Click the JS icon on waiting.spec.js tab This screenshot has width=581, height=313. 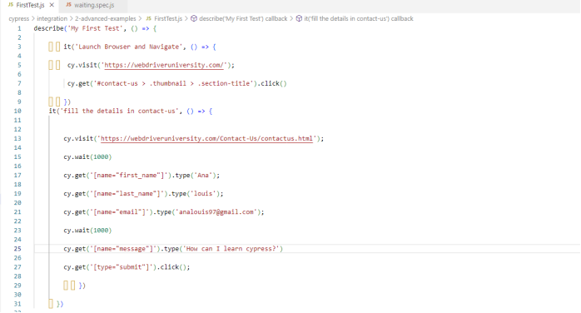(68, 5)
